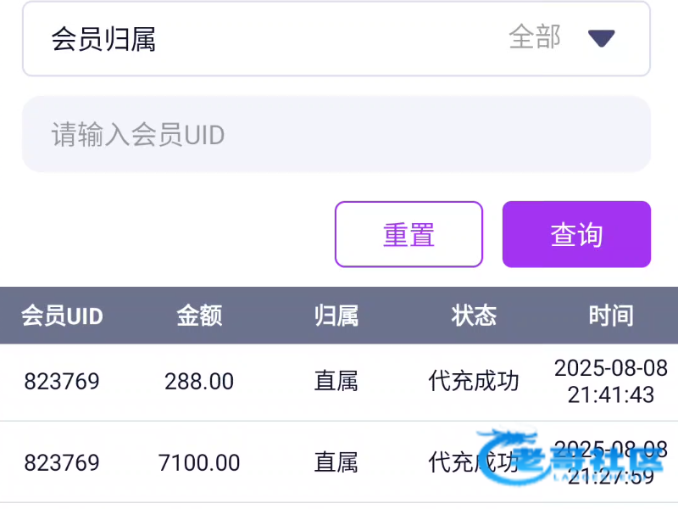Click the 金额 column header
678x509 pixels.
[x=199, y=316]
